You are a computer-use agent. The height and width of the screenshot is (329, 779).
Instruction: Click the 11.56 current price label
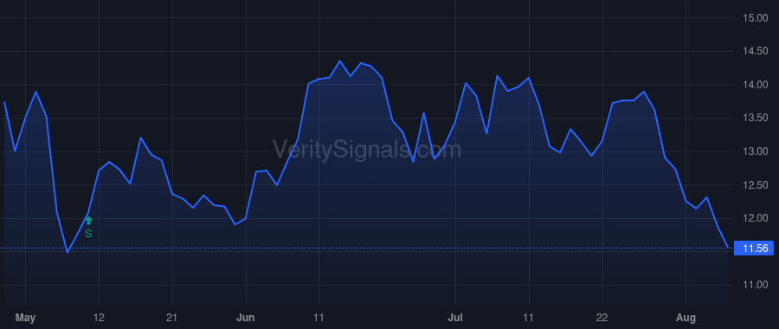(x=754, y=248)
